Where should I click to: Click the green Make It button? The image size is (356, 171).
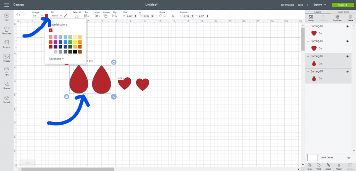click(x=342, y=5)
